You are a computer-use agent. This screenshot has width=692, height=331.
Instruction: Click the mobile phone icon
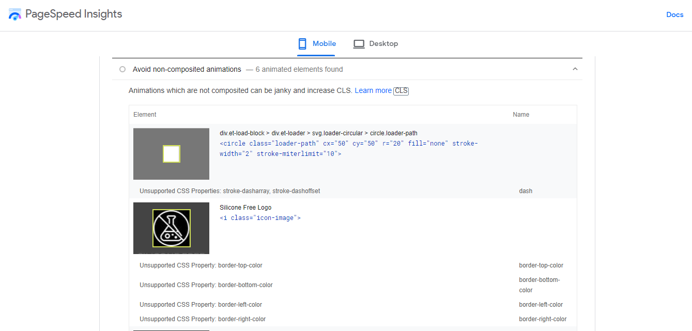302,44
